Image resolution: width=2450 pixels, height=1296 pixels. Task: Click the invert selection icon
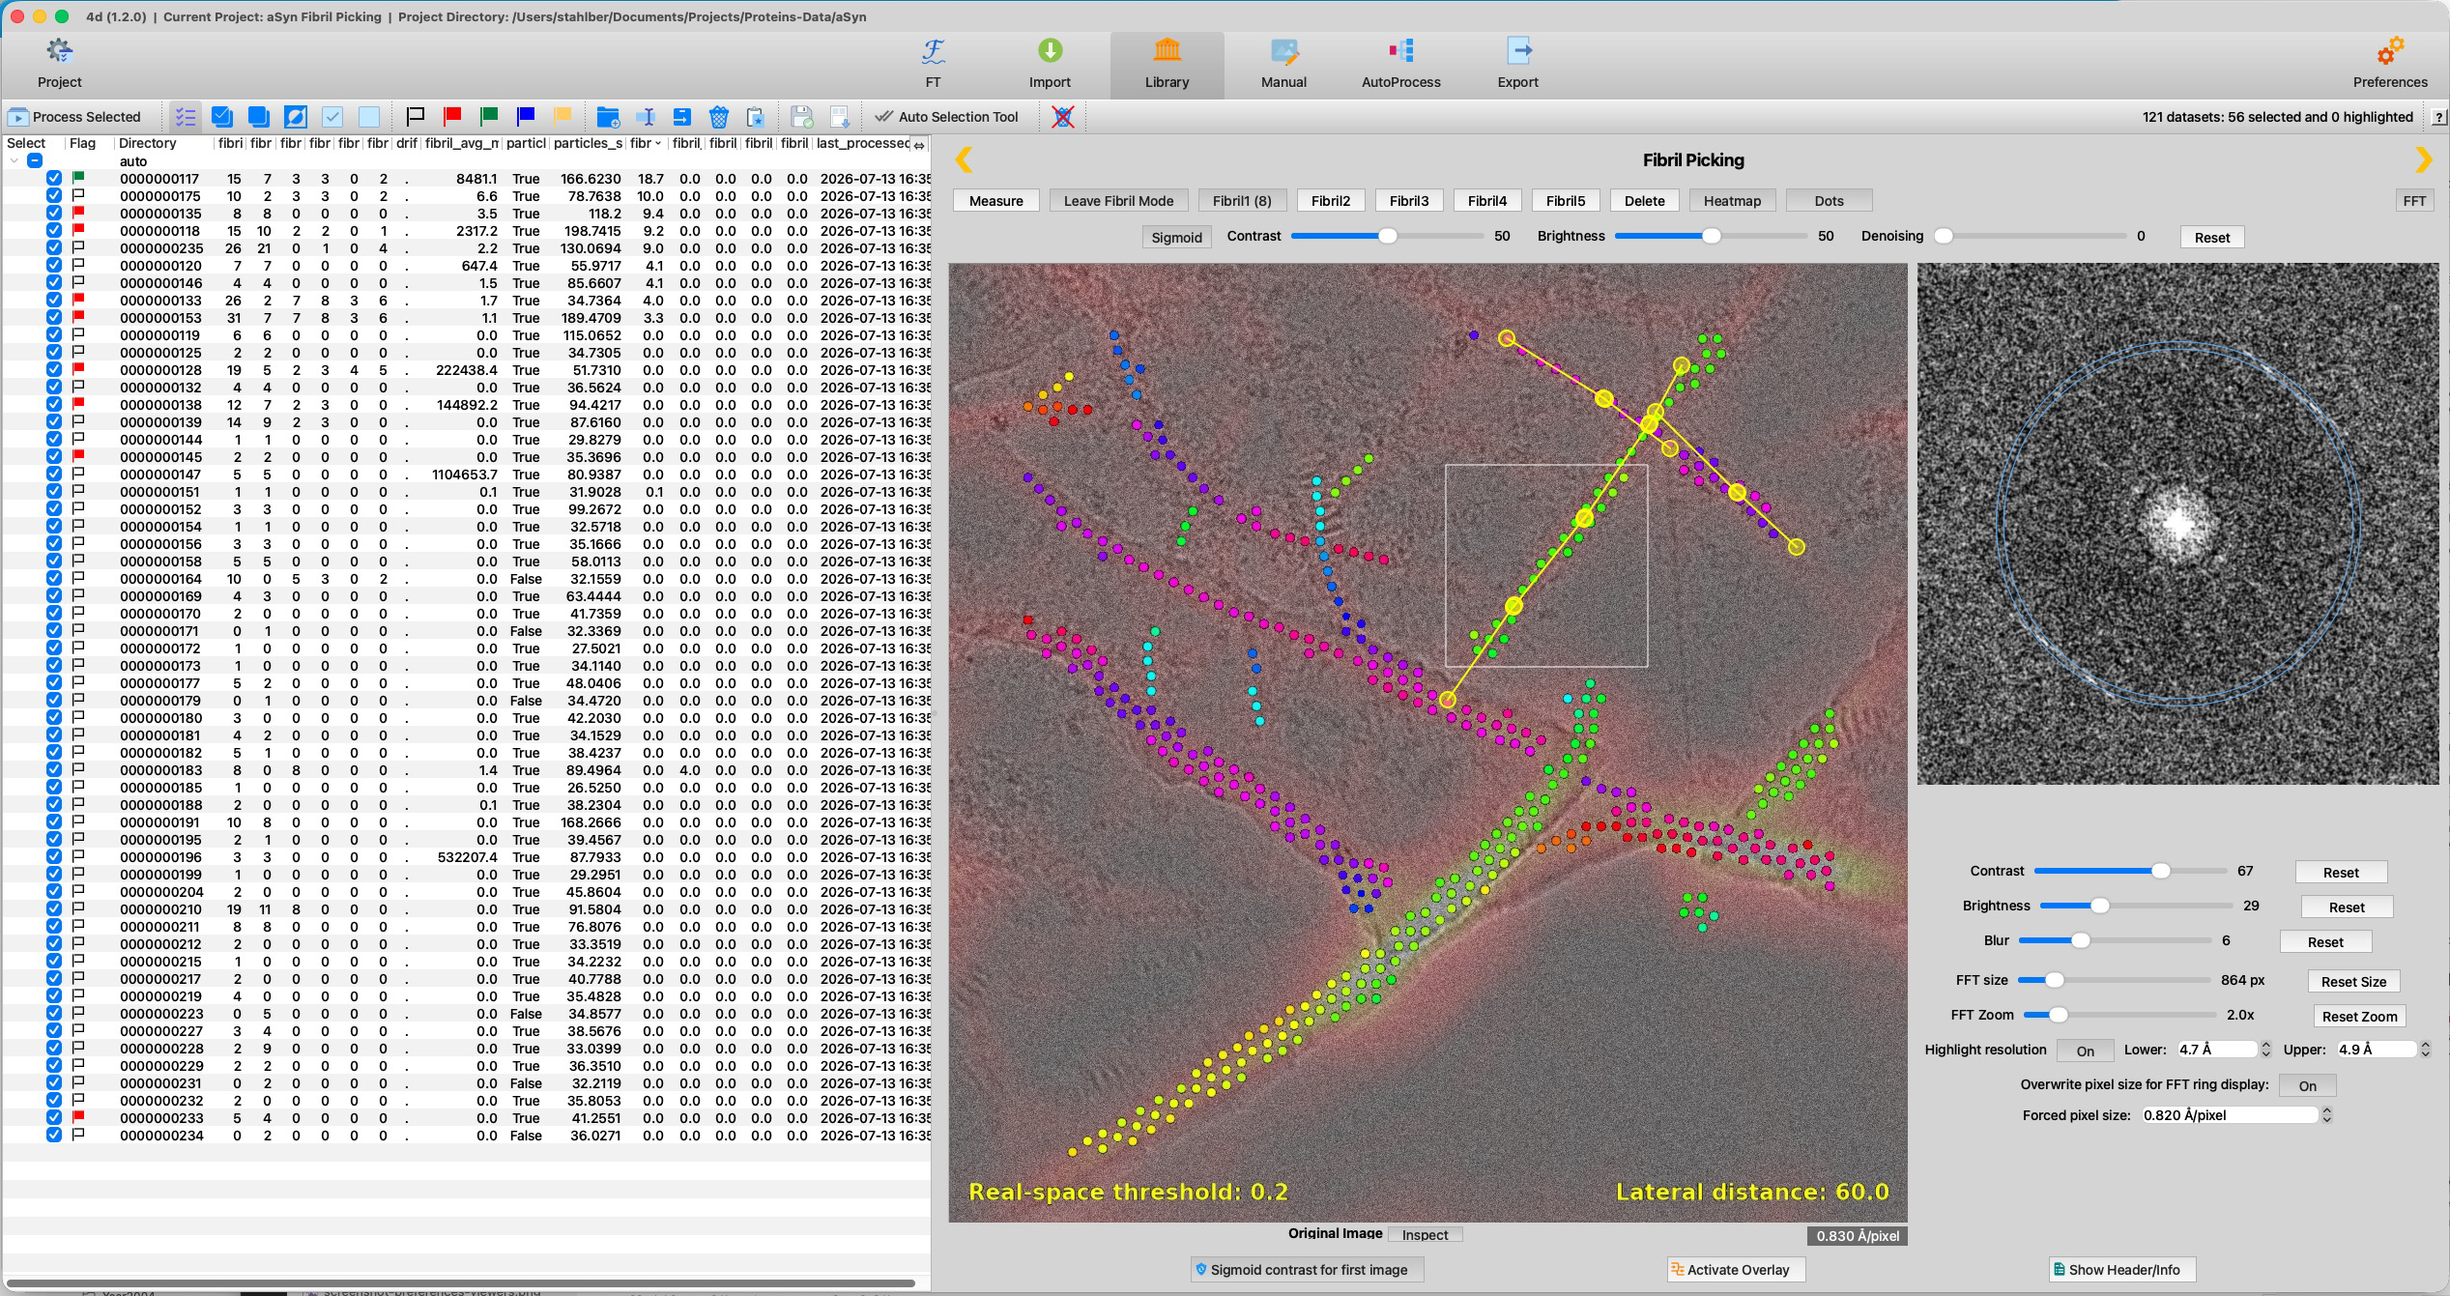click(296, 117)
